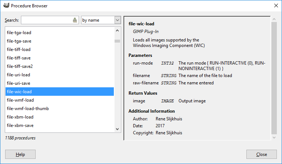Click the raw-filename parameter name
Screen dimensions: 282x164
146,83
